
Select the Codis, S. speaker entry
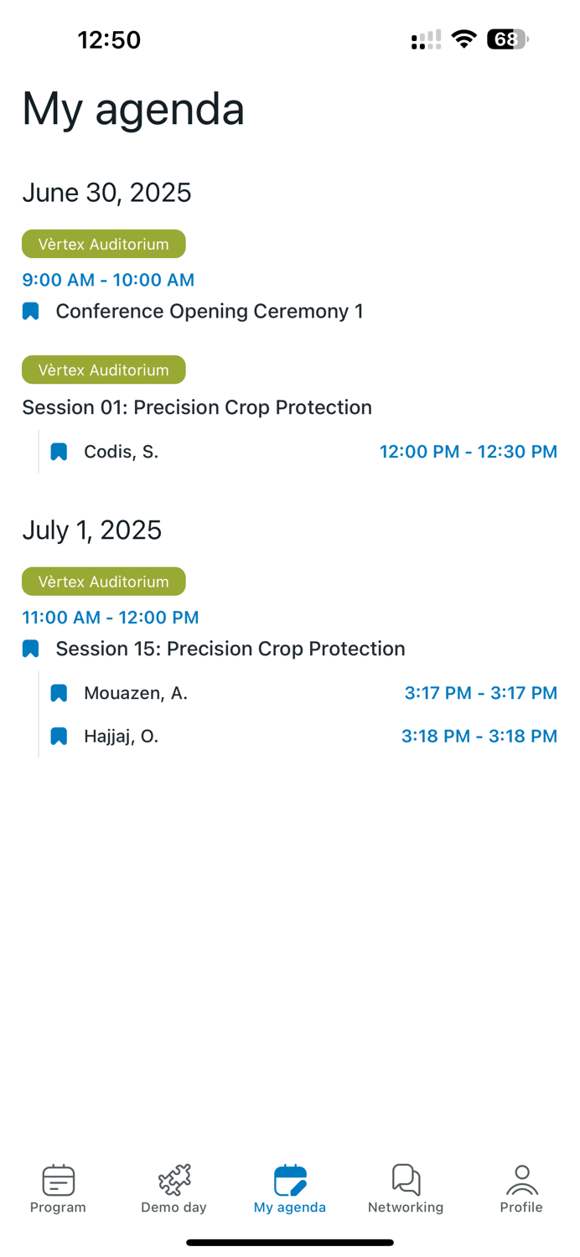(x=121, y=451)
